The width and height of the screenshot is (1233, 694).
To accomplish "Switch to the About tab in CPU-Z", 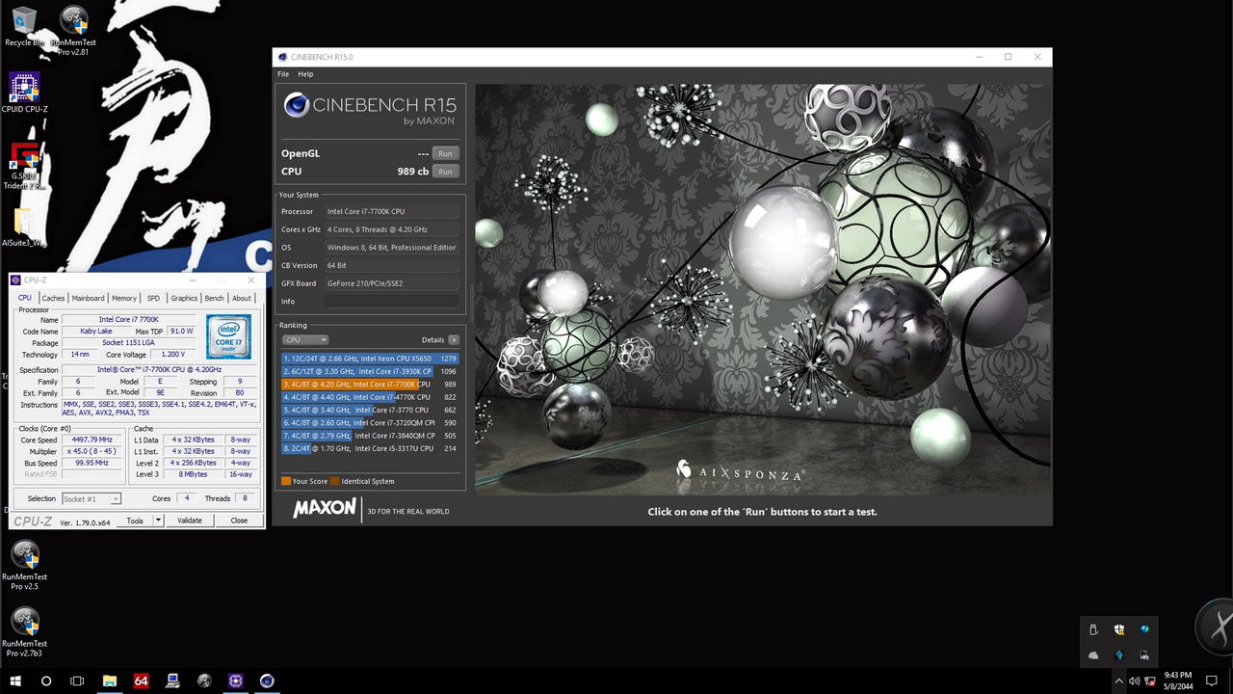I will (241, 298).
